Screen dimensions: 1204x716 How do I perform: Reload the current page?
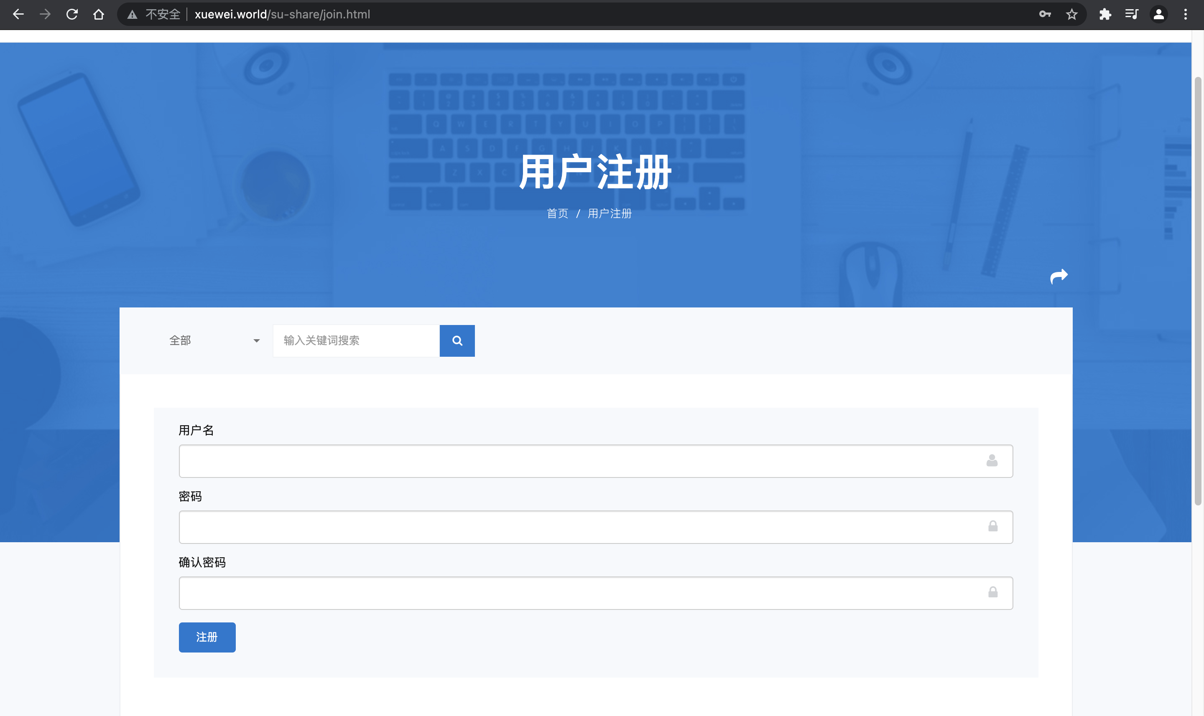coord(72,15)
